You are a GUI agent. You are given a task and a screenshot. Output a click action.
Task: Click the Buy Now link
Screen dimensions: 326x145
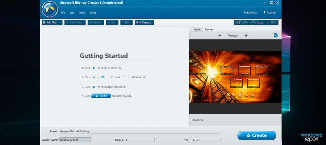tap(250, 13)
